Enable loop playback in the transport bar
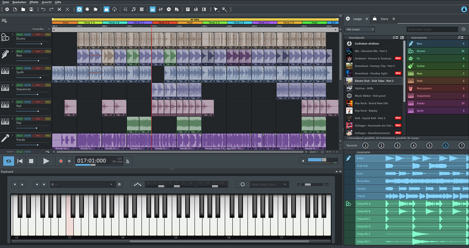Image resolution: width=469 pixels, height=248 pixels. (x=8, y=161)
